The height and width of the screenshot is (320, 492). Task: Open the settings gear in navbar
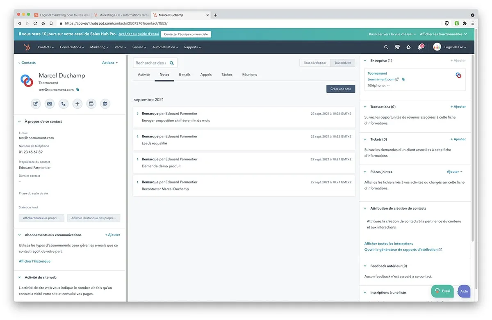click(x=408, y=47)
